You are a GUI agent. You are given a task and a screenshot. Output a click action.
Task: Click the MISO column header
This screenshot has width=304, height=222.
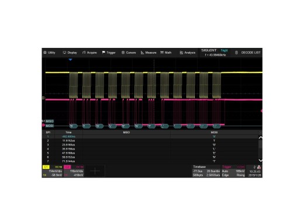click(126, 133)
